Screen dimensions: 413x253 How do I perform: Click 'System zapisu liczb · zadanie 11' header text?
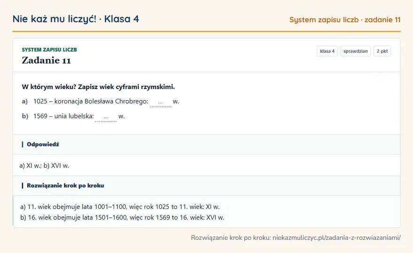point(345,20)
